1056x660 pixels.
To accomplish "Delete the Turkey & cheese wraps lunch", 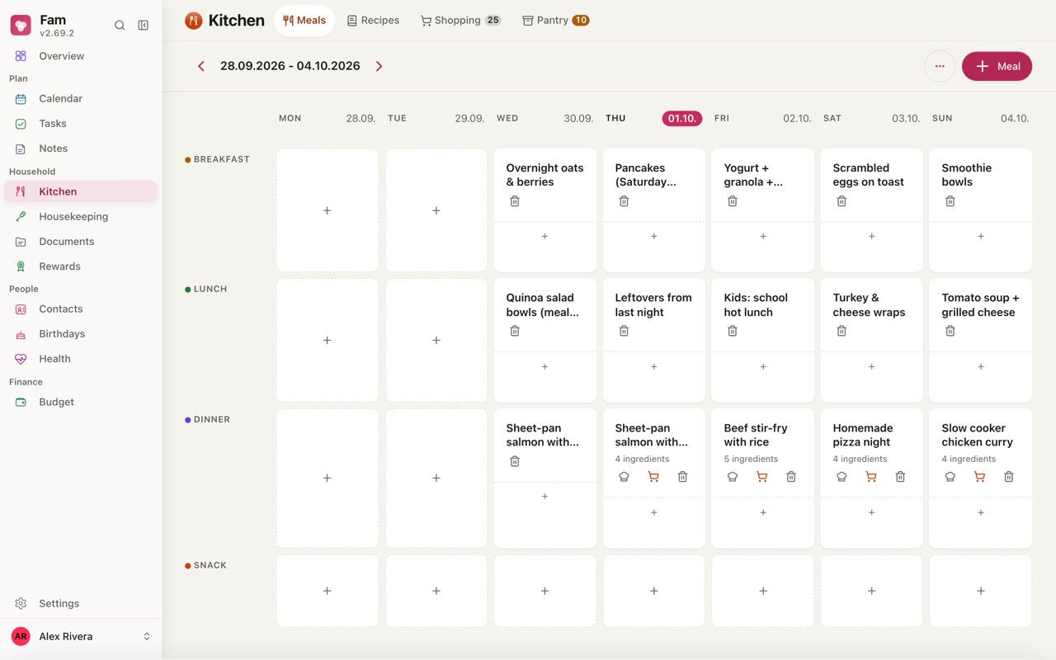I will tap(841, 331).
